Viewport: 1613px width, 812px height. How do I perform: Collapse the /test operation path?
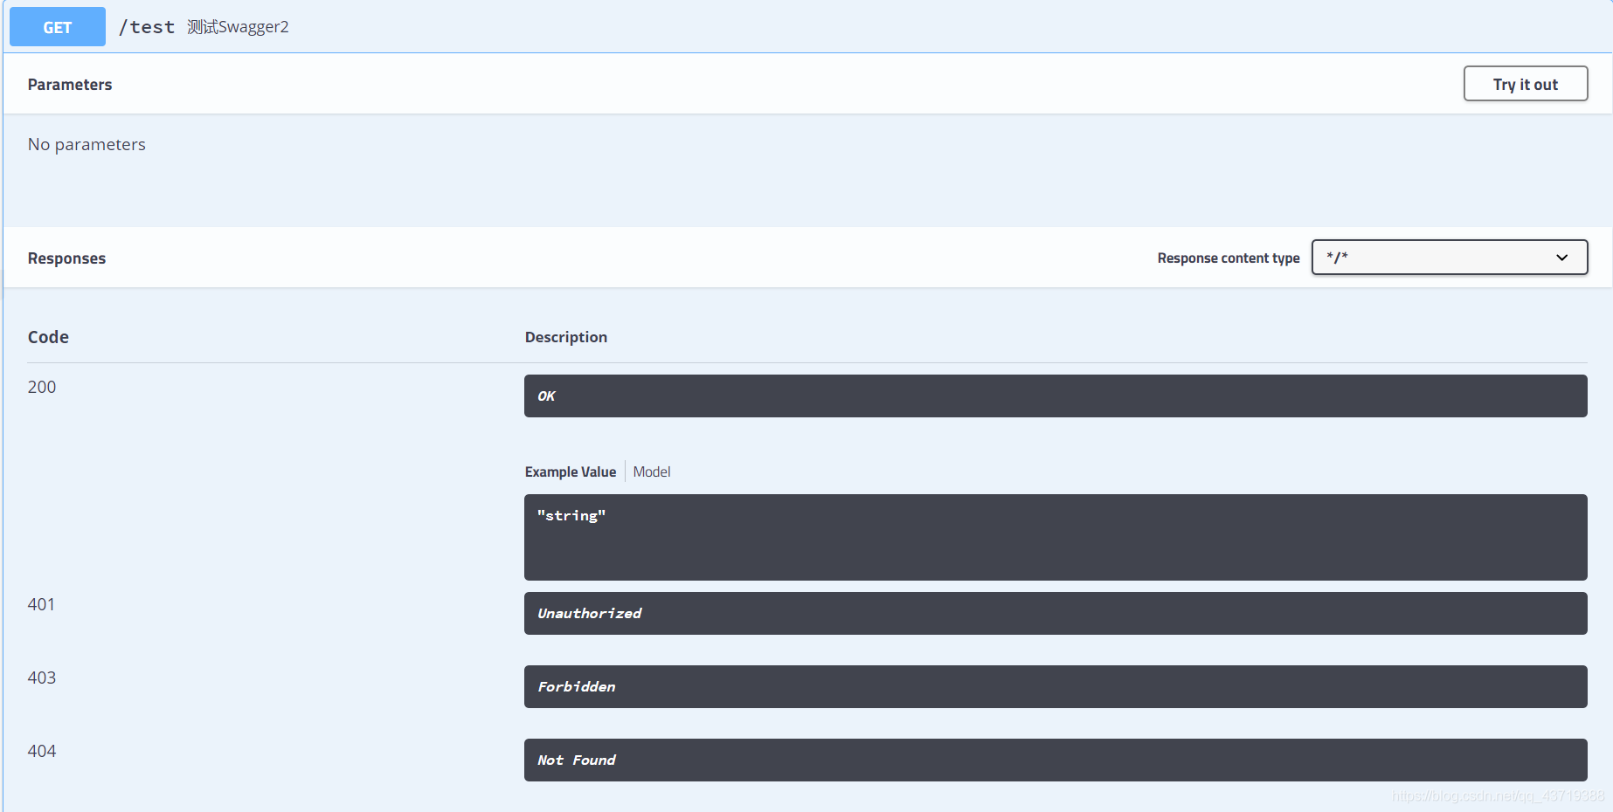[147, 27]
